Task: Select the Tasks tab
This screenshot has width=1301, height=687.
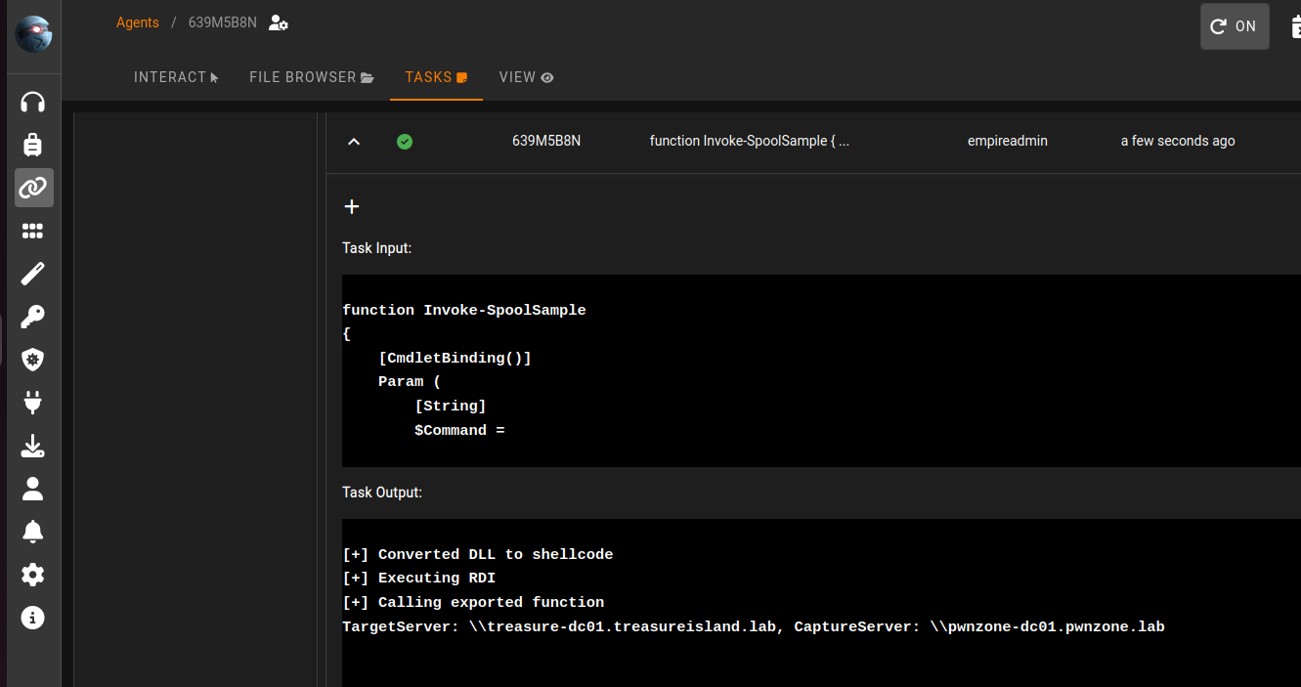Action: tap(436, 77)
